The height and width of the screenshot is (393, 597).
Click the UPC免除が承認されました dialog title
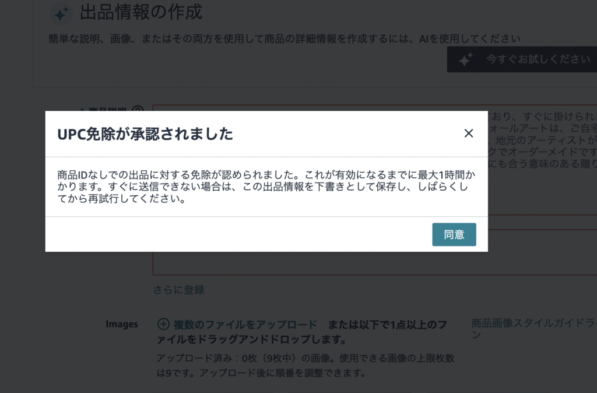click(x=145, y=134)
